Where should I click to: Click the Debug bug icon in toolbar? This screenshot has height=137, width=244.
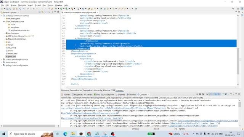tap(56, 9)
